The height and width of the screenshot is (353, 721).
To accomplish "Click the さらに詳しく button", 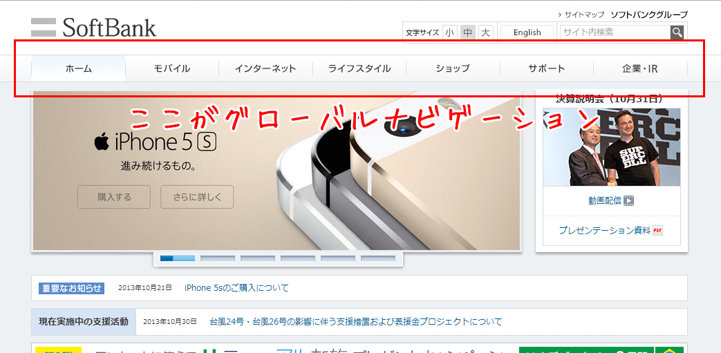I will click(x=197, y=197).
